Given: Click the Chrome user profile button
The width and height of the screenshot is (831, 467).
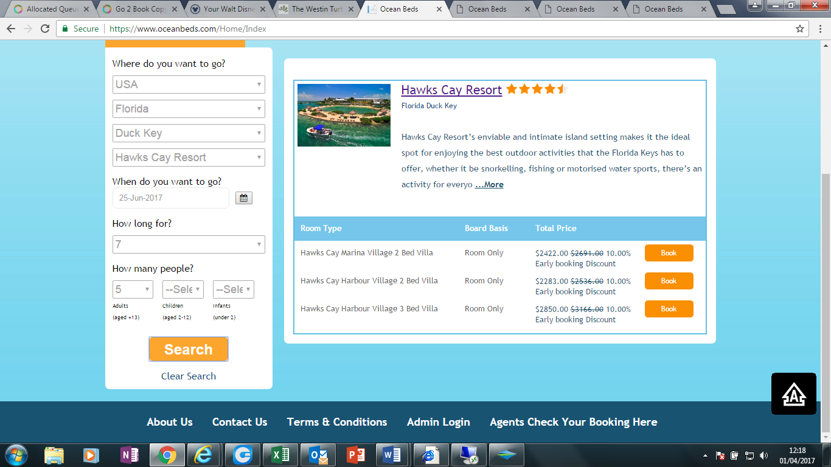Looking at the screenshot, I should (x=755, y=5).
